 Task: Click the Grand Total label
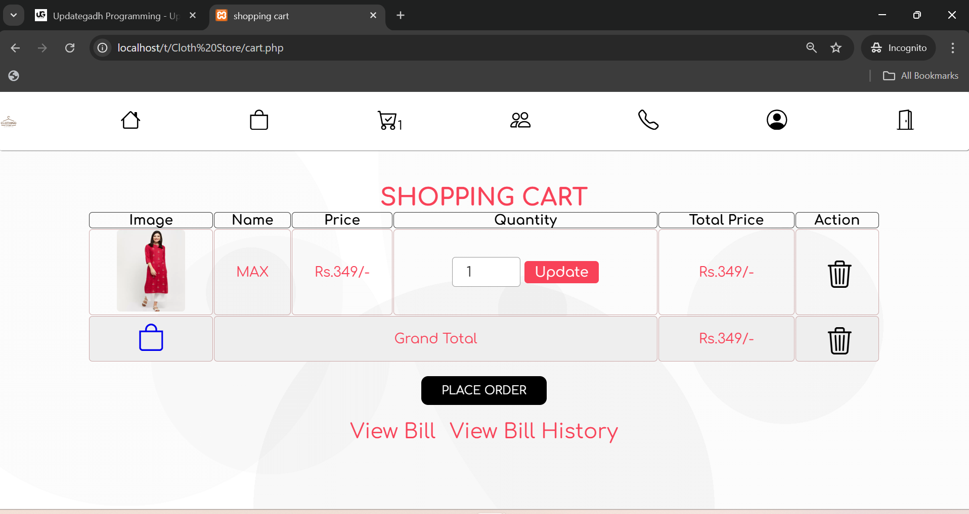(x=435, y=338)
